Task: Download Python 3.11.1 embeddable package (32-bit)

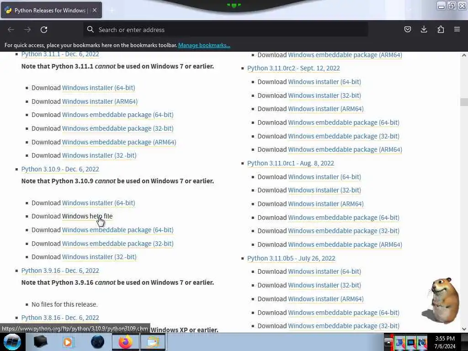Action: point(117,128)
